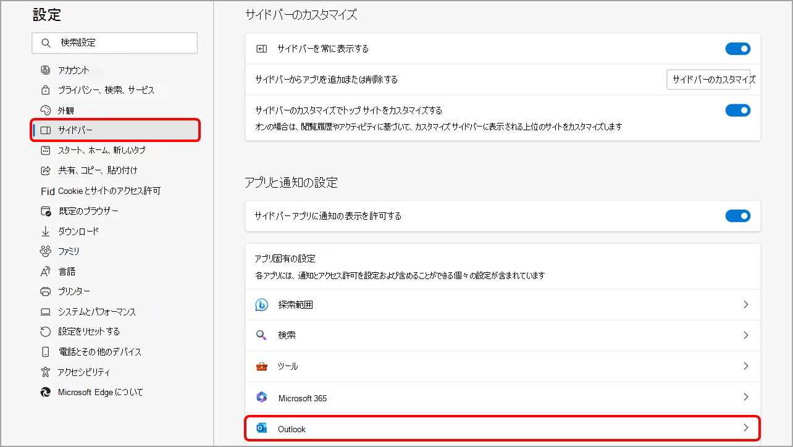Click the アプリと通知の設定 section heading
This screenshot has width=793, height=447.
point(291,183)
